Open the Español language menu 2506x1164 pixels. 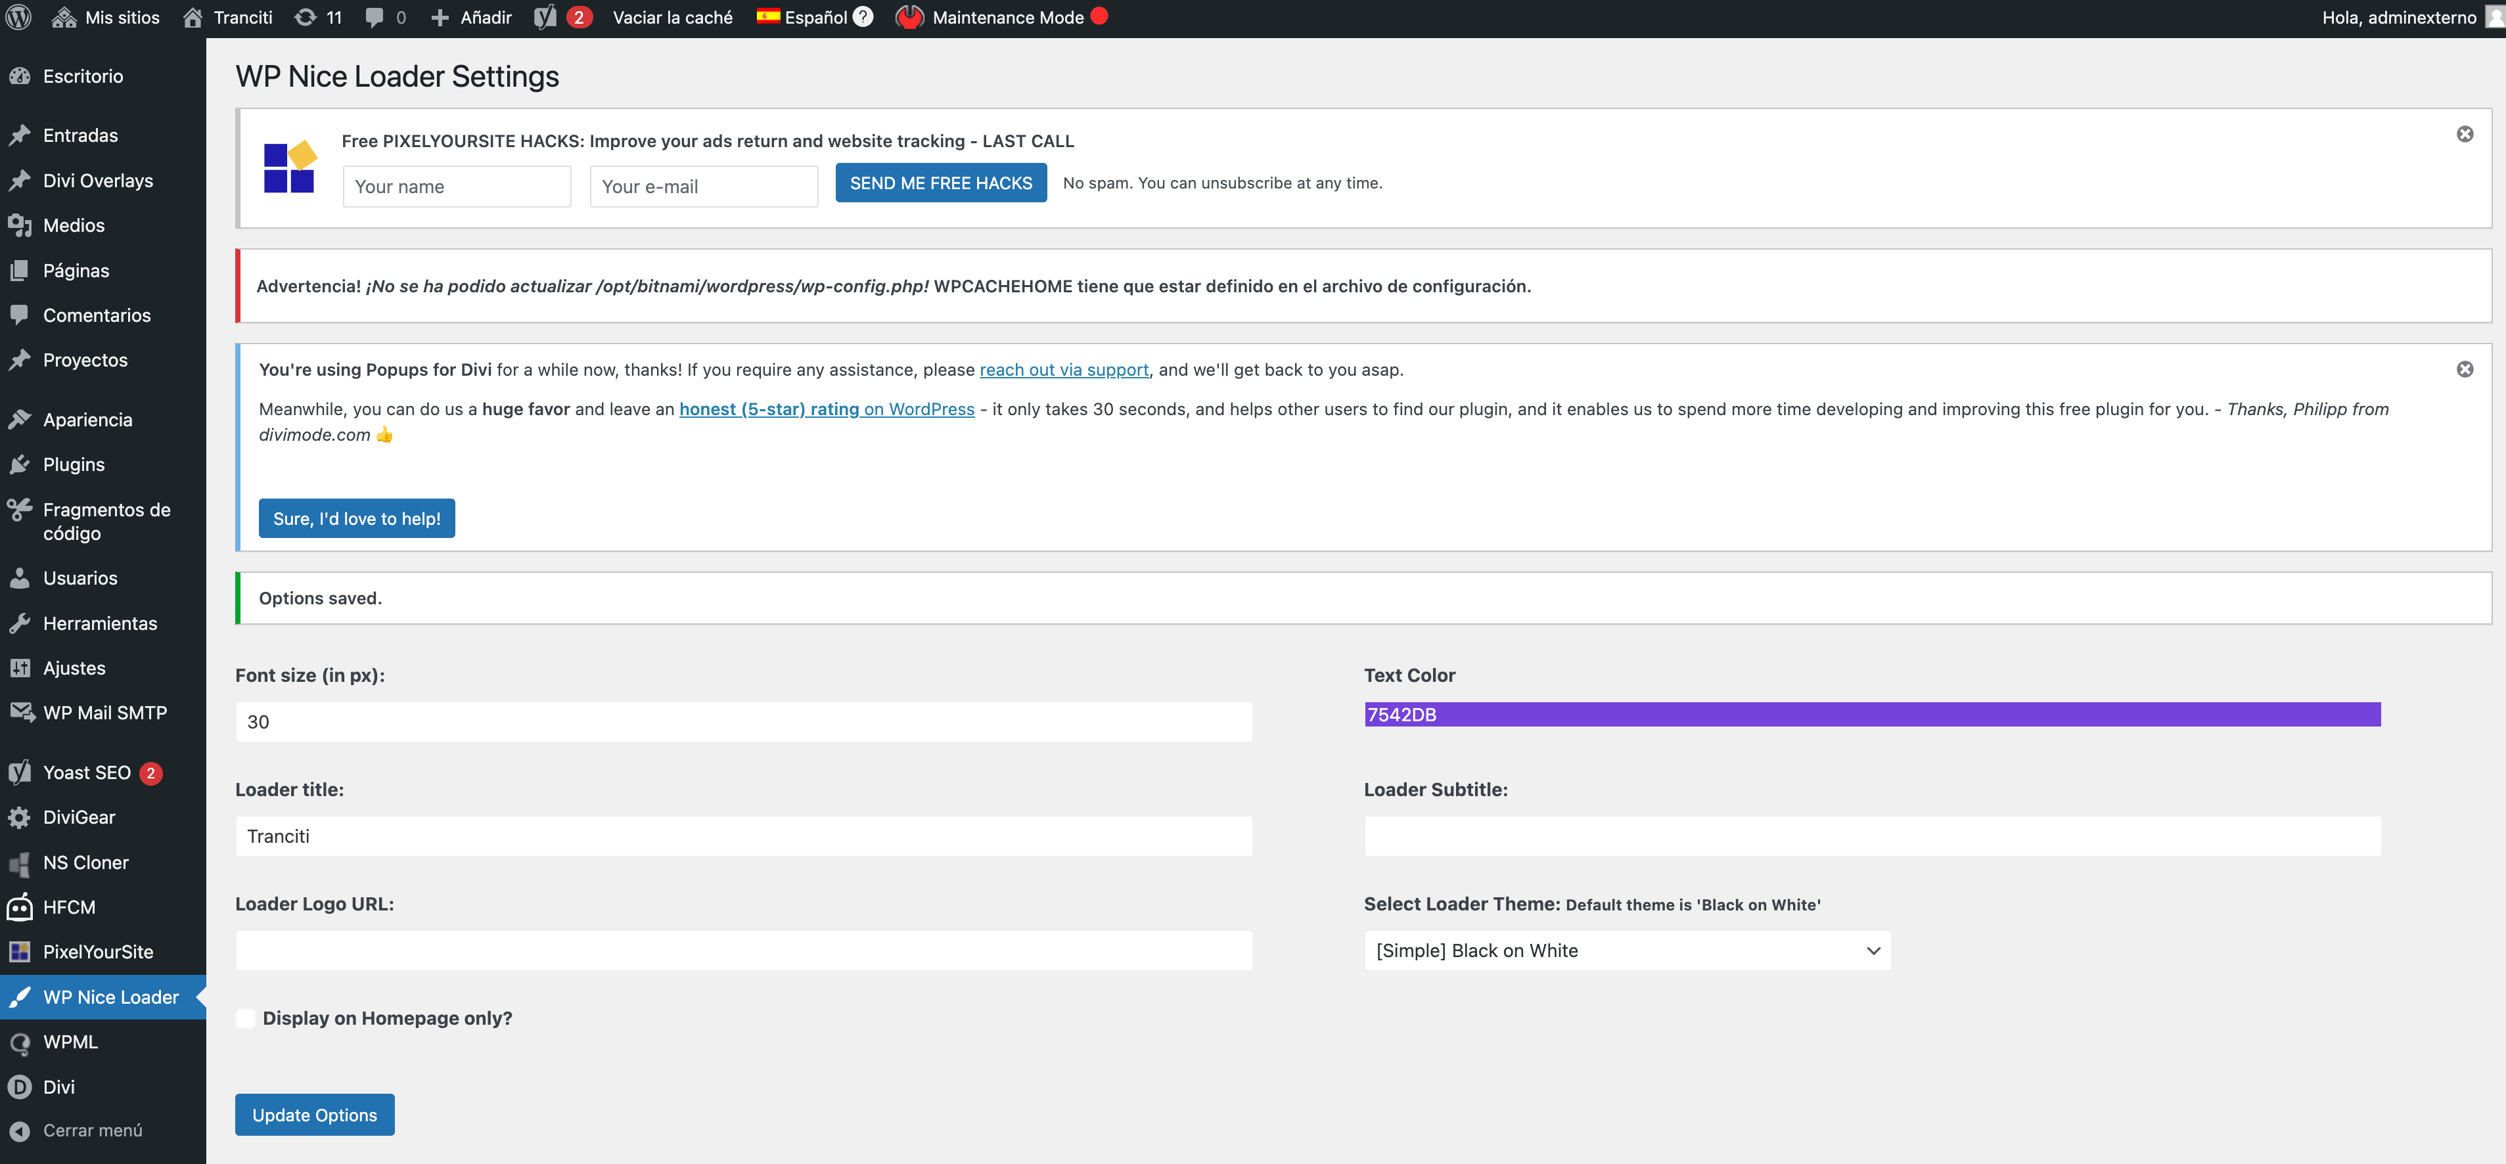802,18
